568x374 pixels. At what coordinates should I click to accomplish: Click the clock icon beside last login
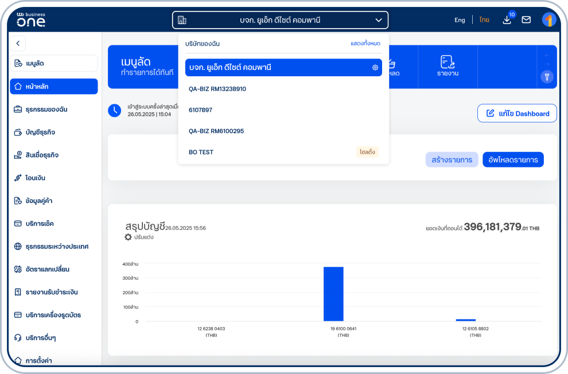coord(115,110)
